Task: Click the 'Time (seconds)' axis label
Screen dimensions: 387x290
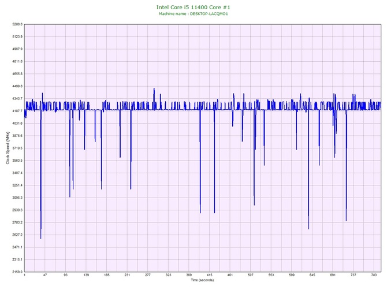Action: coord(202,280)
